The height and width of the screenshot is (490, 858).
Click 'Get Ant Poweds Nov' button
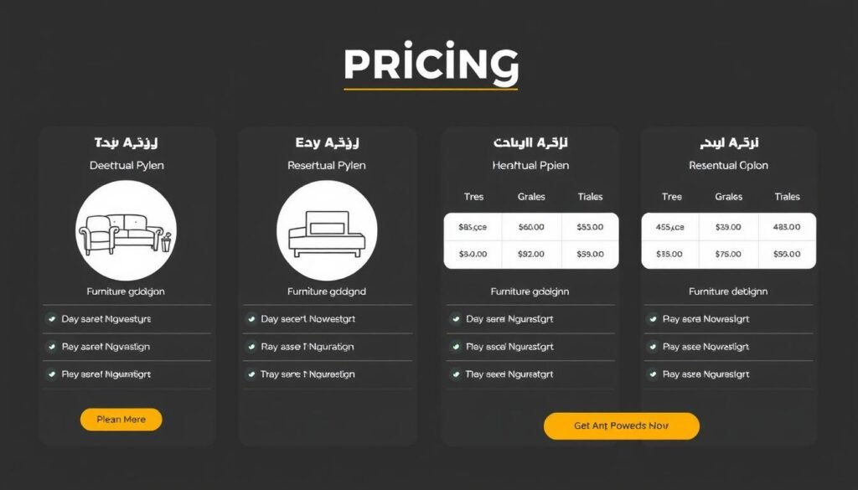click(x=621, y=426)
